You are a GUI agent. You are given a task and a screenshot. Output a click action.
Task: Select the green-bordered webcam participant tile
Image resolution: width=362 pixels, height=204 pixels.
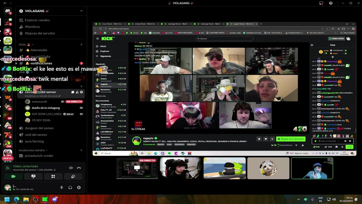tap(312, 168)
